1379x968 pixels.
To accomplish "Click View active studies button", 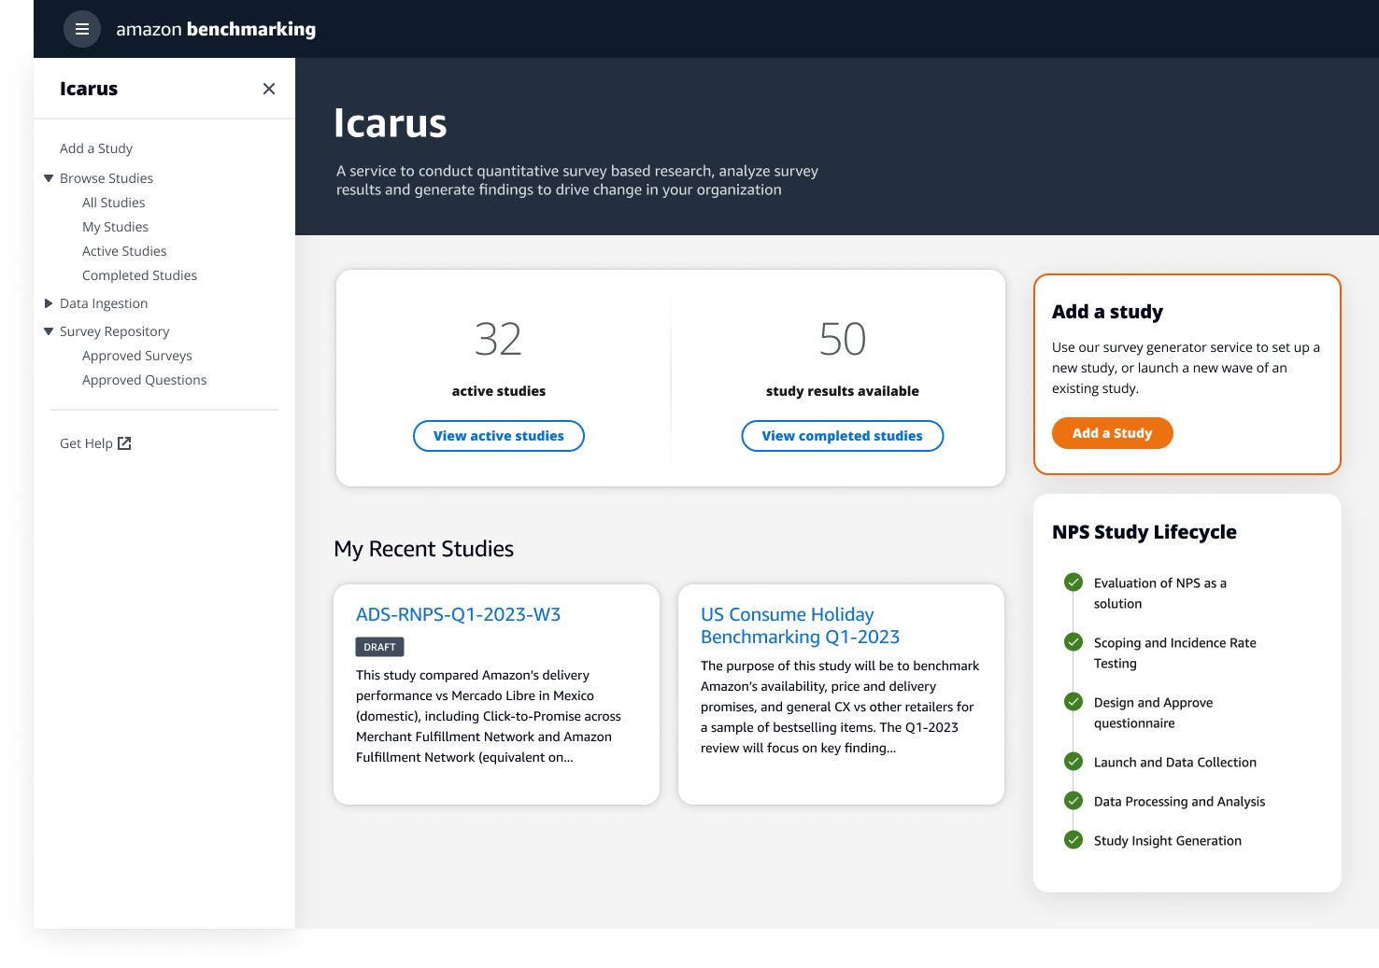I will [x=499, y=436].
